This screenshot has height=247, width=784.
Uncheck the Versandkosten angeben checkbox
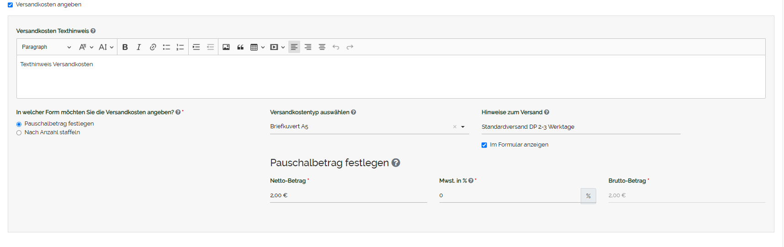[x=10, y=5]
